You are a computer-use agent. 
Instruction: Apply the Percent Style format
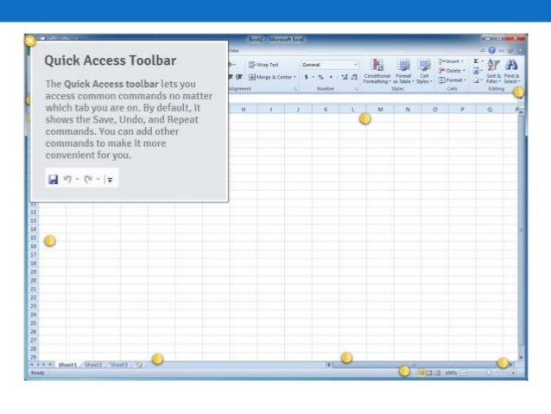[320, 77]
